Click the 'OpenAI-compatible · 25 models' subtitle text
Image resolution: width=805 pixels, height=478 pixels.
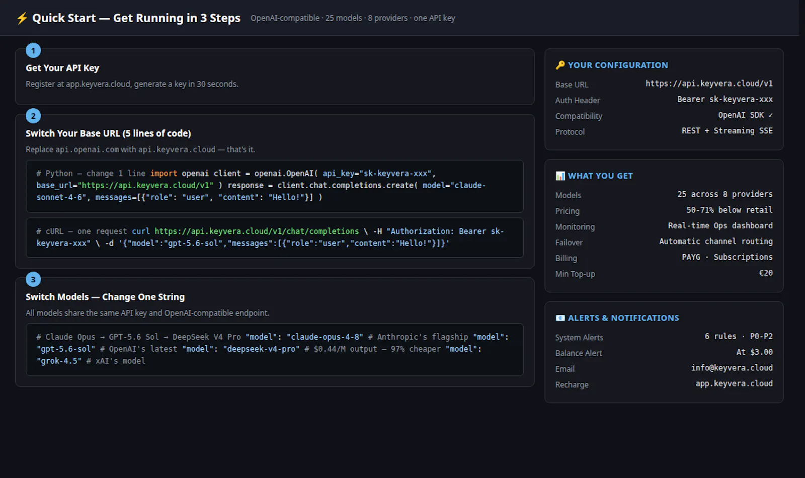(x=353, y=18)
